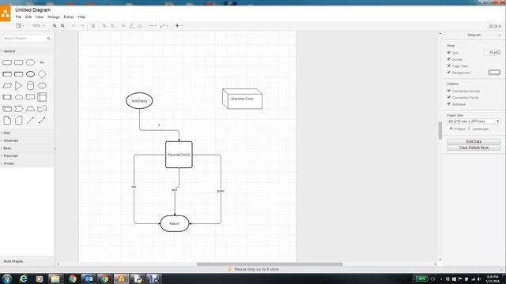The width and height of the screenshot is (506, 284).
Task: Open the 100% zoom level dropdown
Action: tap(39, 26)
